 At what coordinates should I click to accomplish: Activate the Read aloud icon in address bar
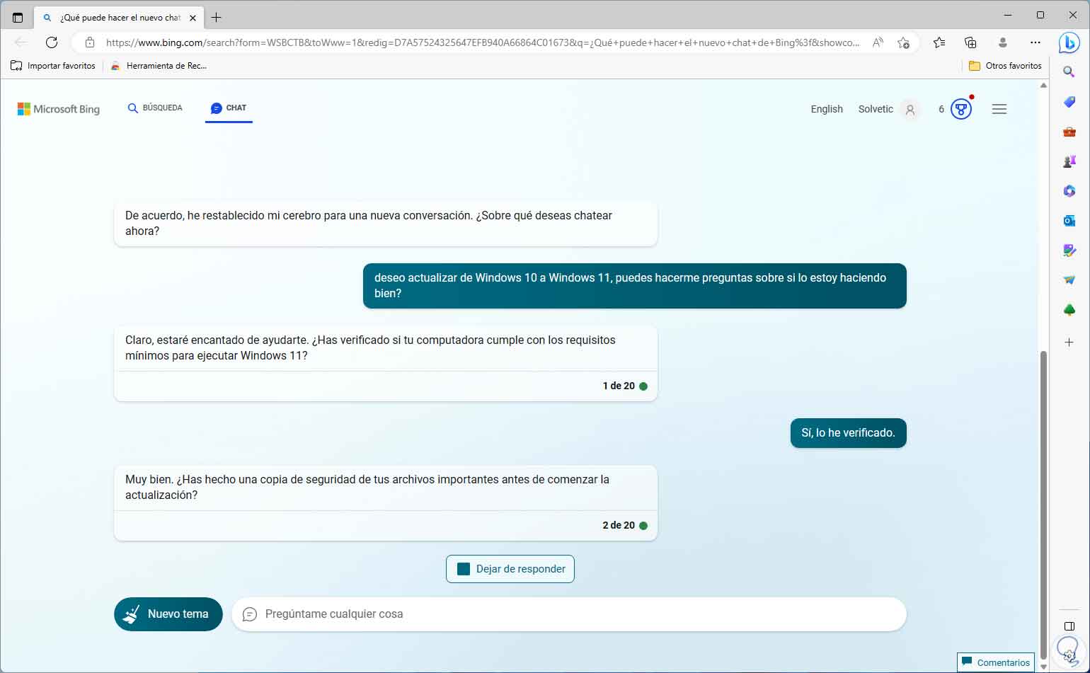pos(878,42)
